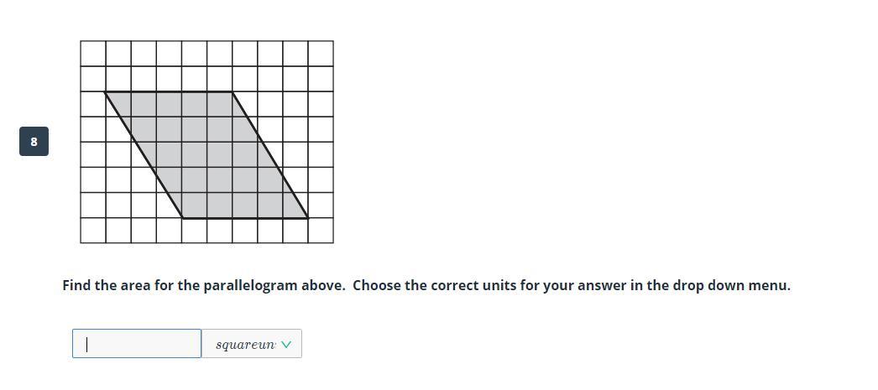Viewport: 878px width, 390px height.
Task: Click the parallelogram's top-left vertex
Action: coord(105,92)
